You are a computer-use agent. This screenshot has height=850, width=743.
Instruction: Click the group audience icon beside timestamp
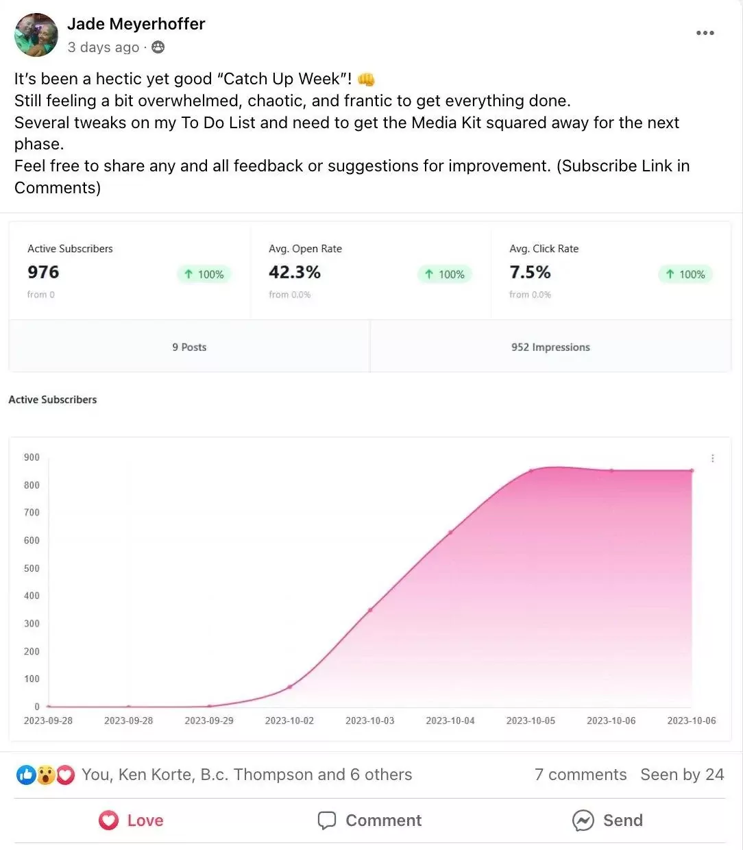click(158, 47)
